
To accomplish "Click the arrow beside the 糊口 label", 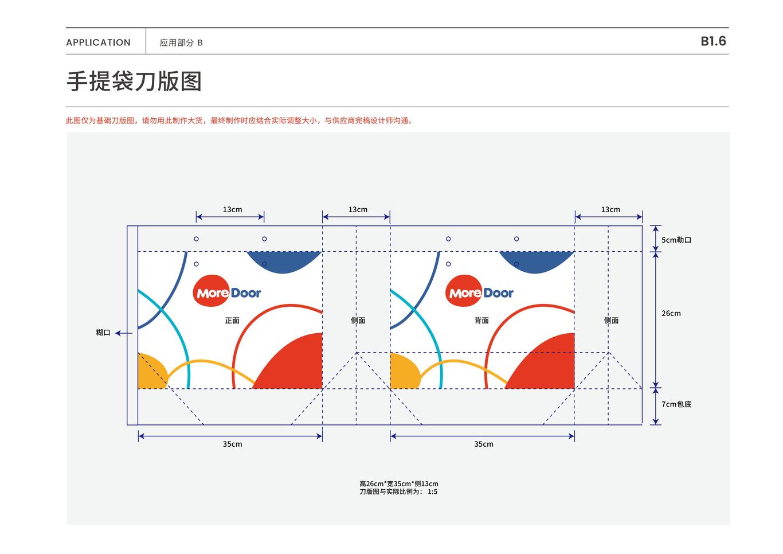I will click(124, 333).
